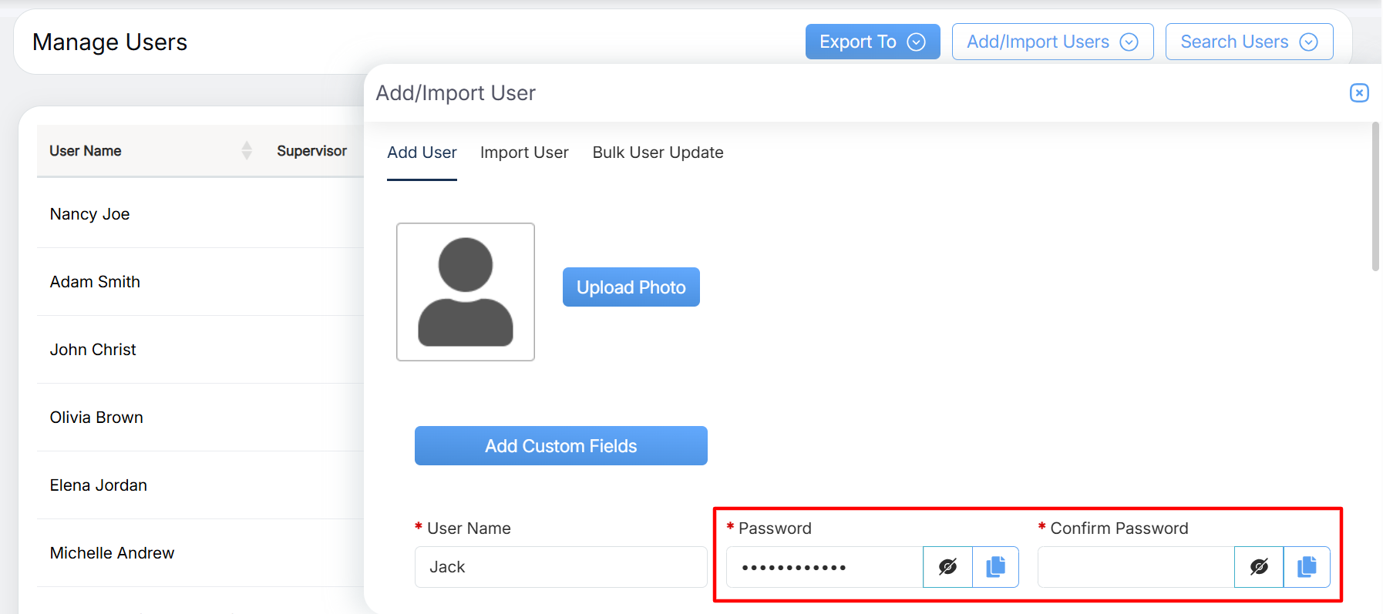The height and width of the screenshot is (614, 1383).
Task: Copy the Password field value
Action: (x=995, y=567)
